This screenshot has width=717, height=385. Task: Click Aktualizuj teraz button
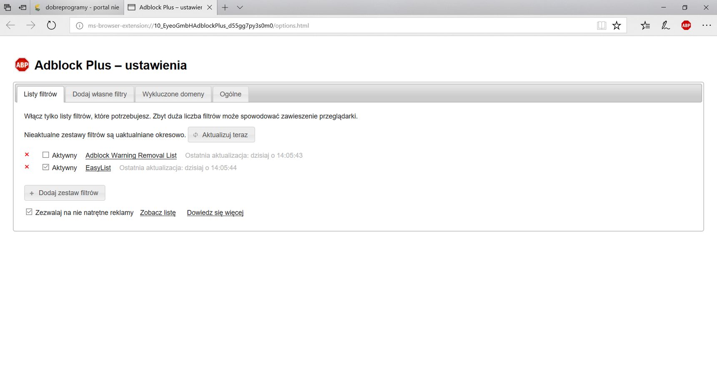[x=221, y=135]
